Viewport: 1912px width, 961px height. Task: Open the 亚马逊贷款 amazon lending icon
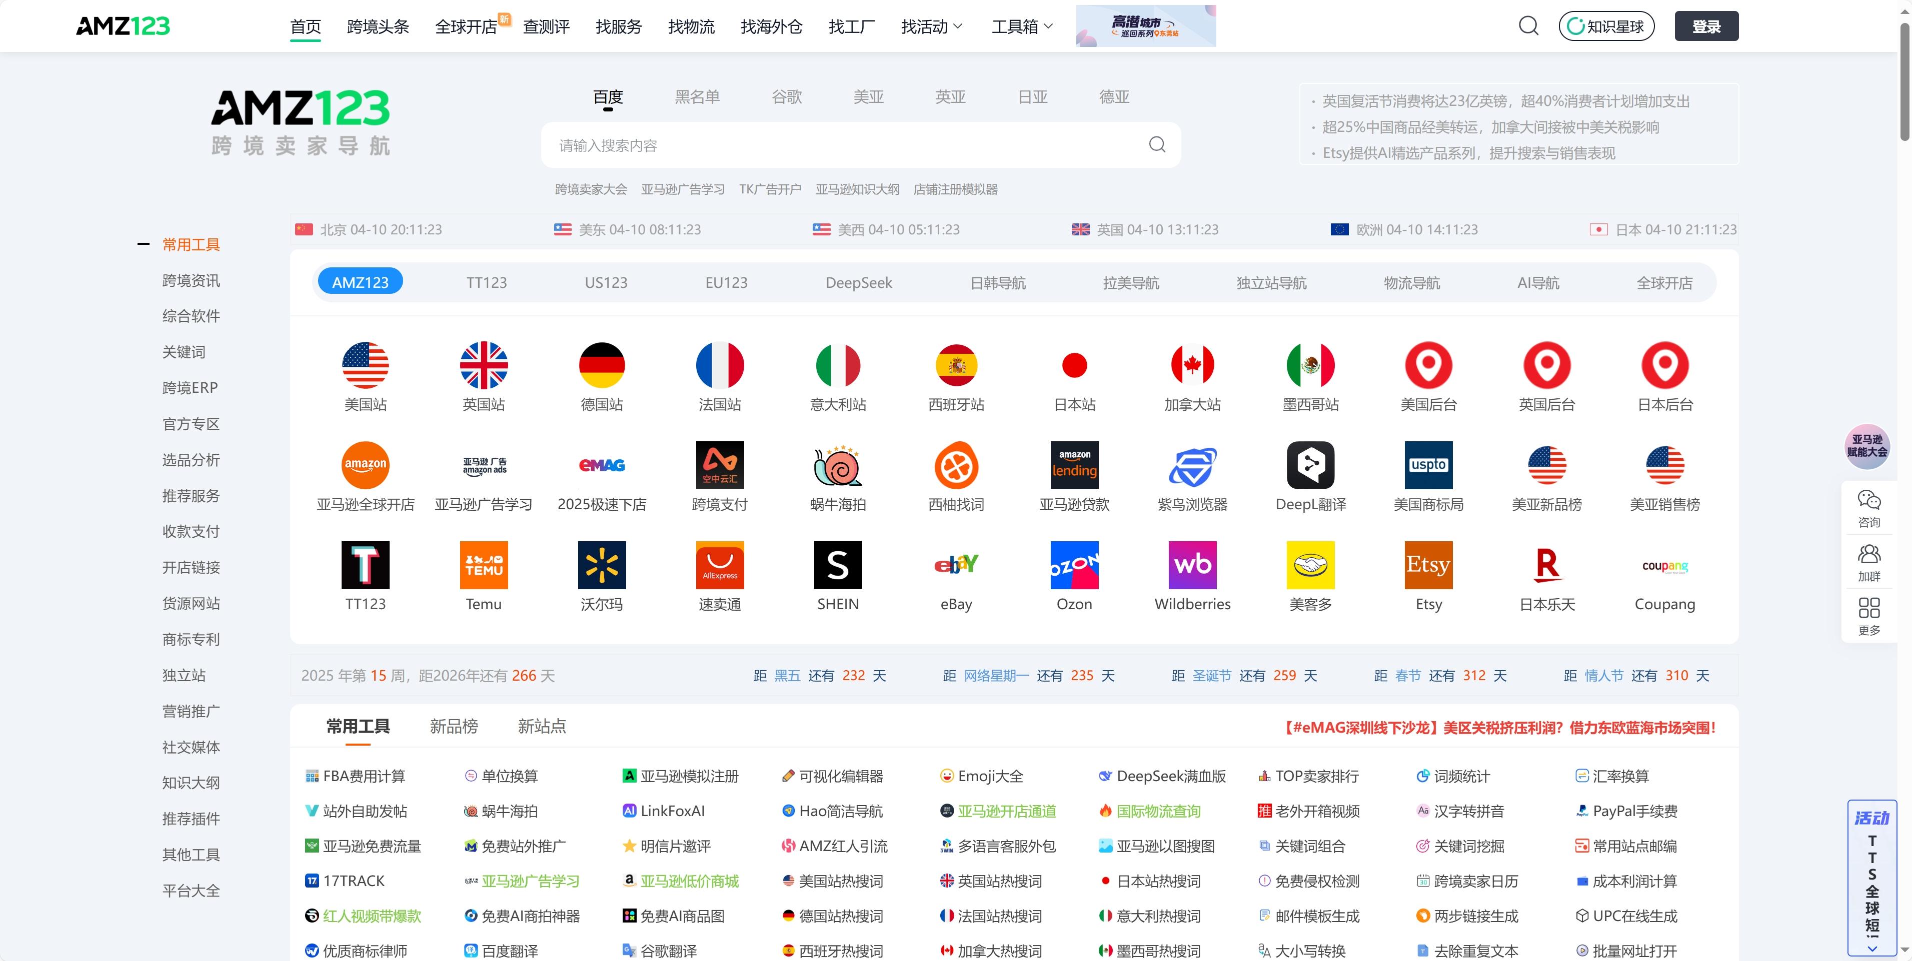click(1075, 465)
